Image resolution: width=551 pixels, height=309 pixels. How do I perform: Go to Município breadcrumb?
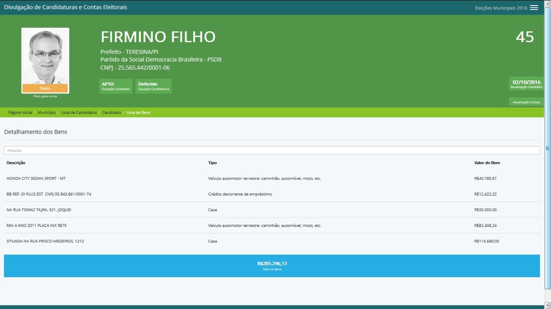click(x=46, y=113)
